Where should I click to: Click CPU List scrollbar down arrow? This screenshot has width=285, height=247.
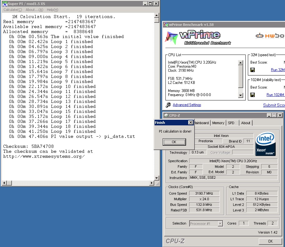[240, 95]
